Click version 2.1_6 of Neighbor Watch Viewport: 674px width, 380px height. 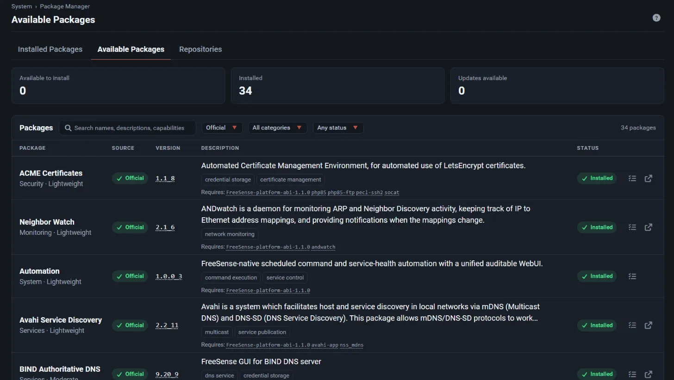(165, 227)
